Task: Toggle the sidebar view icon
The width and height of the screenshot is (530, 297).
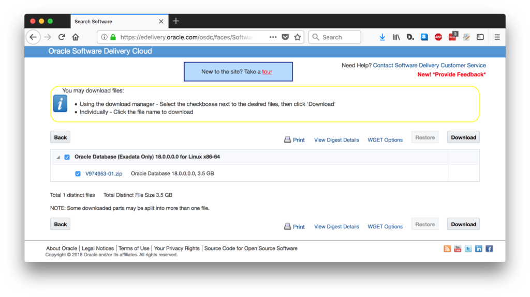Action: click(x=480, y=37)
